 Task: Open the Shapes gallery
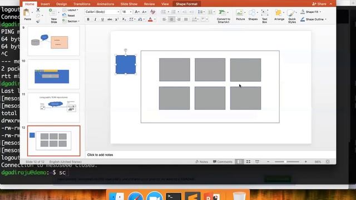(x=253, y=15)
